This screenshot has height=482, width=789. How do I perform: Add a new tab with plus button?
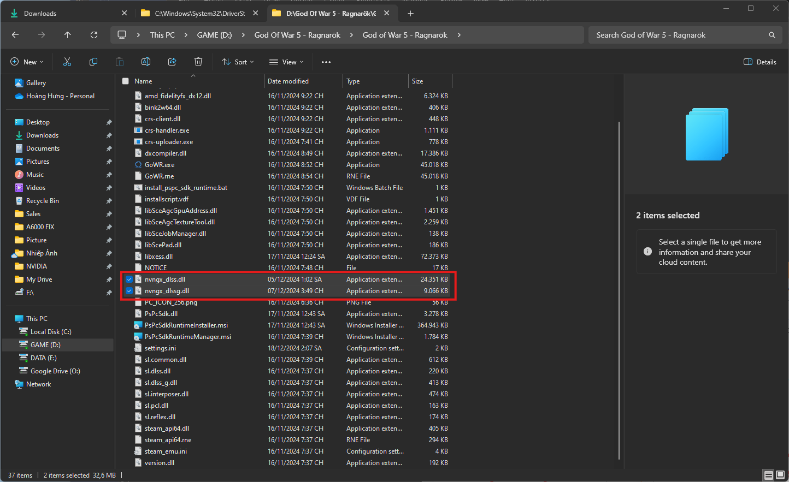[x=410, y=13]
